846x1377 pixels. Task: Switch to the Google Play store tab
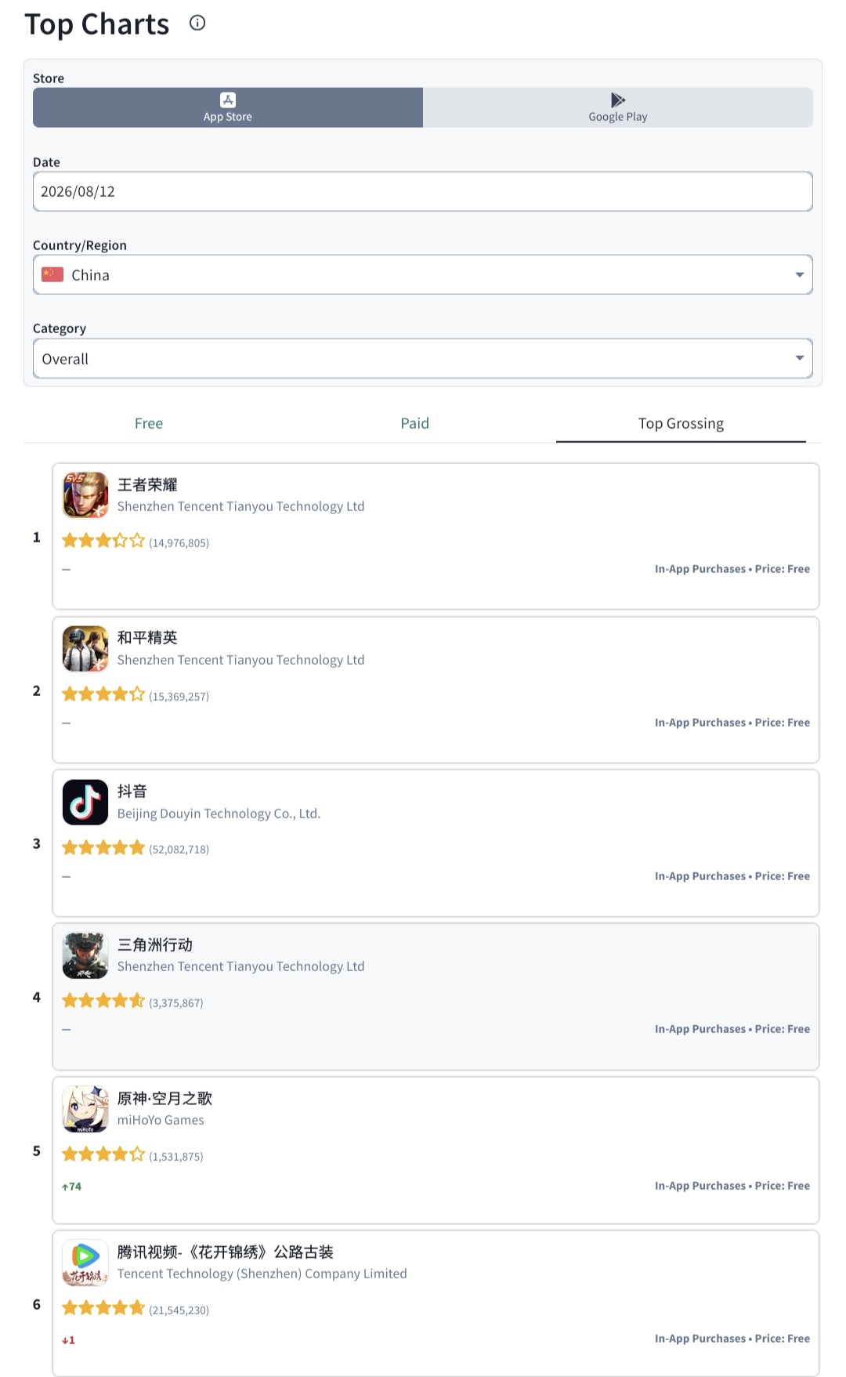618,107
